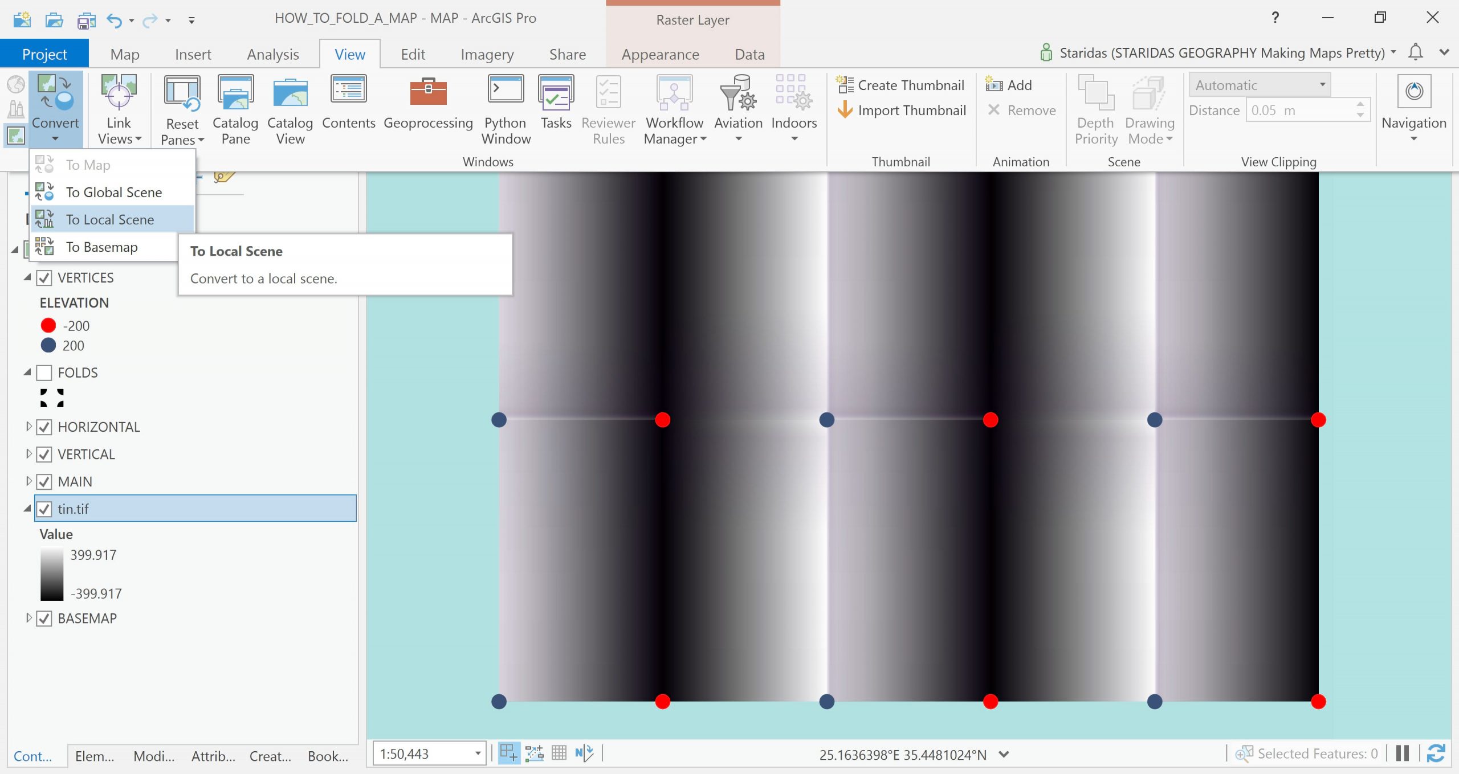
Task: Uncheck the VERTICES layer
Action: (44, 278)
